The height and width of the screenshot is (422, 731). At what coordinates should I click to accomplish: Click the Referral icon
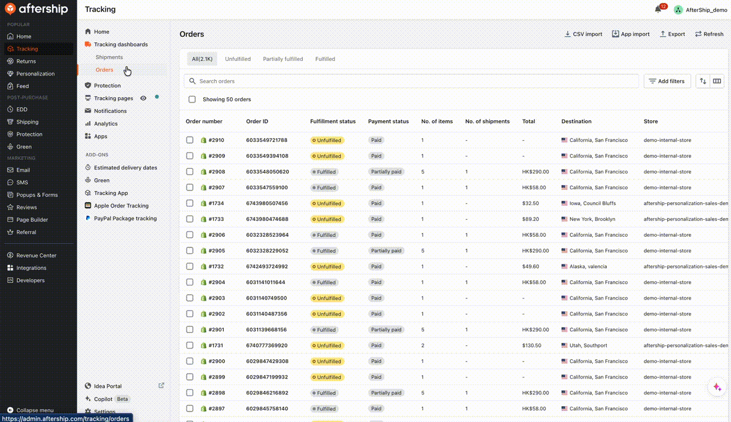(x=11, y=232)
